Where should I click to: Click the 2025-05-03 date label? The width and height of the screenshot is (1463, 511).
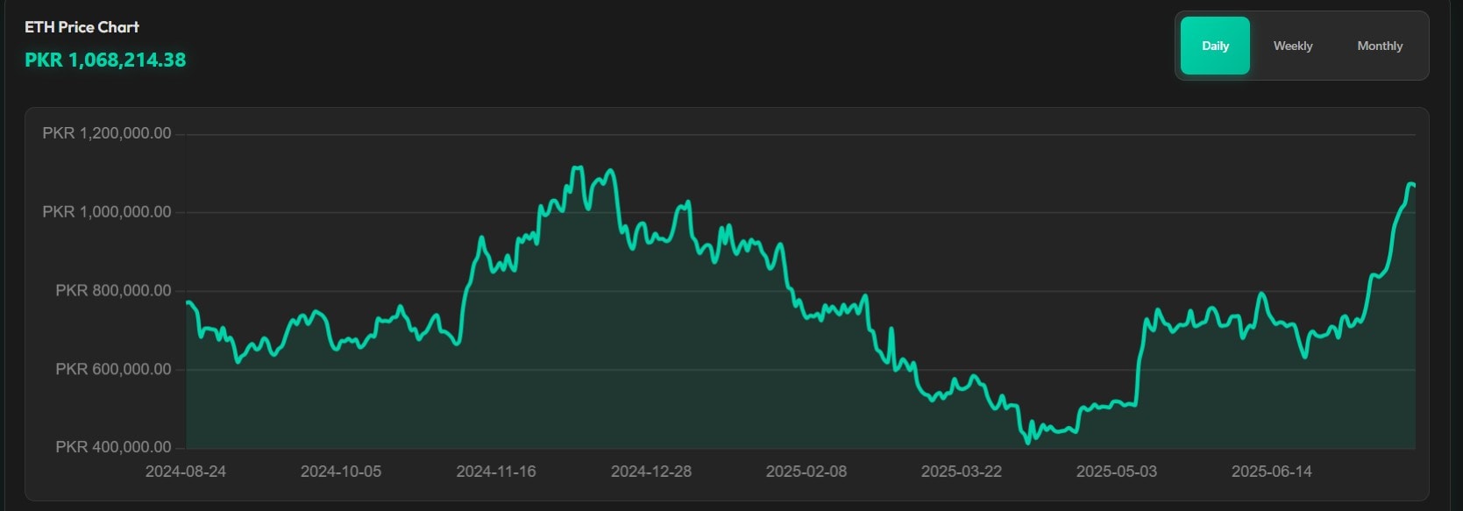(1117, 472)
